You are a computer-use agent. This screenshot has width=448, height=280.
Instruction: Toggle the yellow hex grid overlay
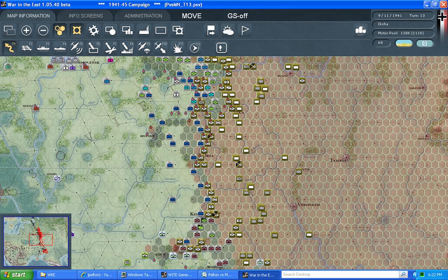[60, 30]
